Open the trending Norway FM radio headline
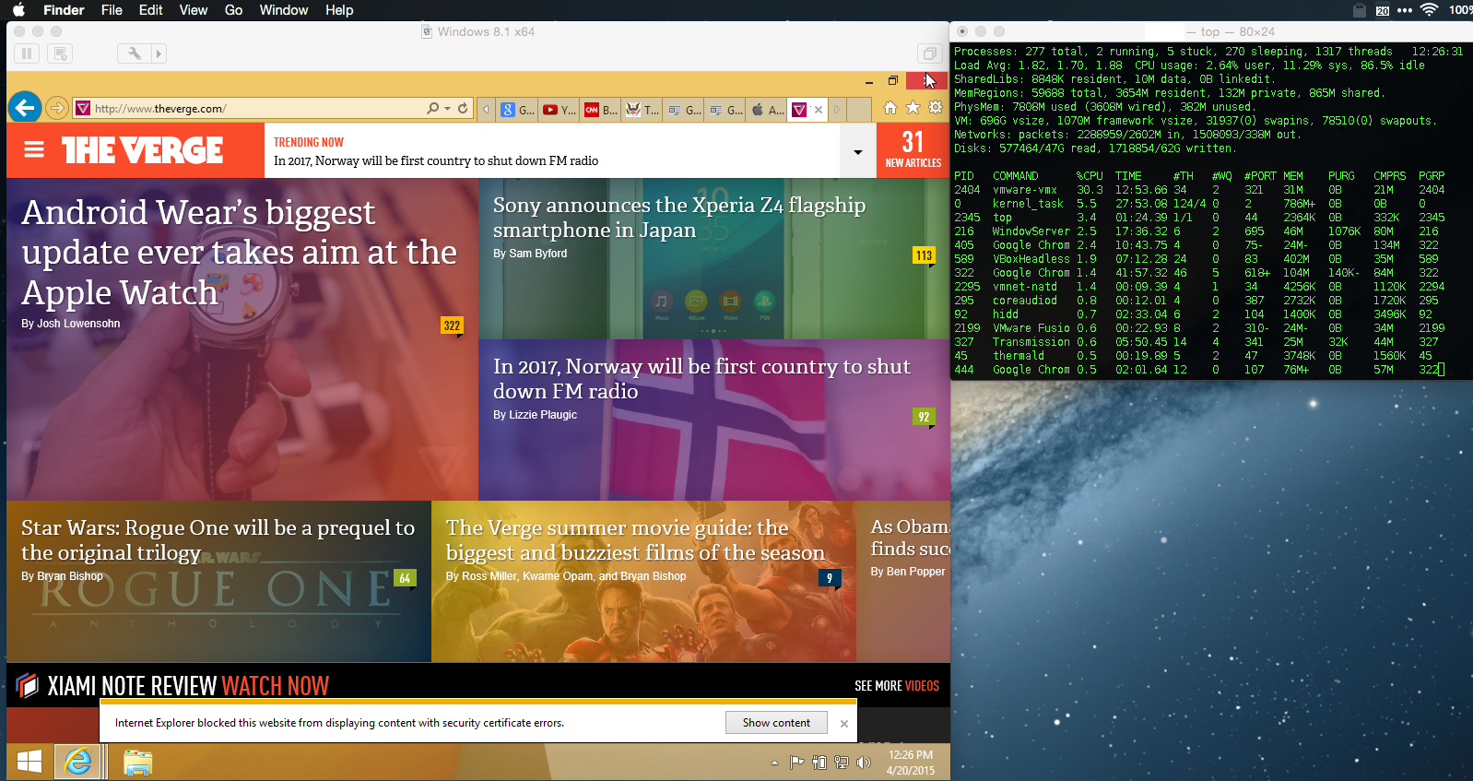 tap(436, 160)
